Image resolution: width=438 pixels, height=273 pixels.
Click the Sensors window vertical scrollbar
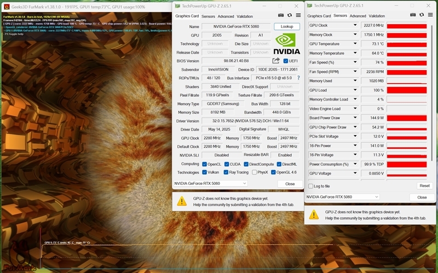tap(431, 92)
